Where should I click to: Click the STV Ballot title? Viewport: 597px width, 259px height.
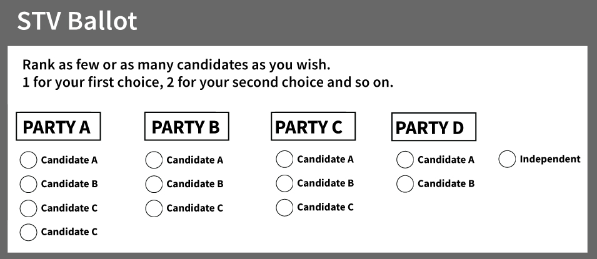(x=78, y=21)
